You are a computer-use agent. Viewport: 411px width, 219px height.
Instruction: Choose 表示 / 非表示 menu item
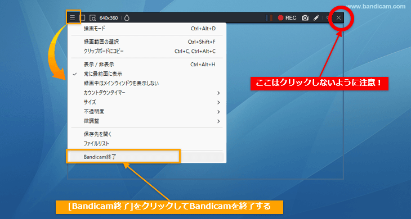pos(147,65)
